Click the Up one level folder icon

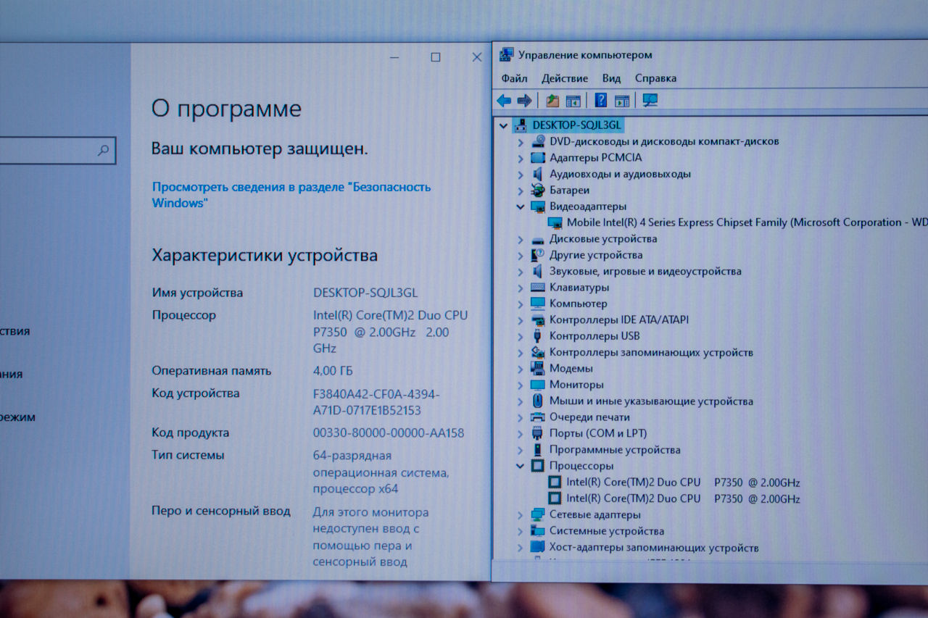coord(553,101)
